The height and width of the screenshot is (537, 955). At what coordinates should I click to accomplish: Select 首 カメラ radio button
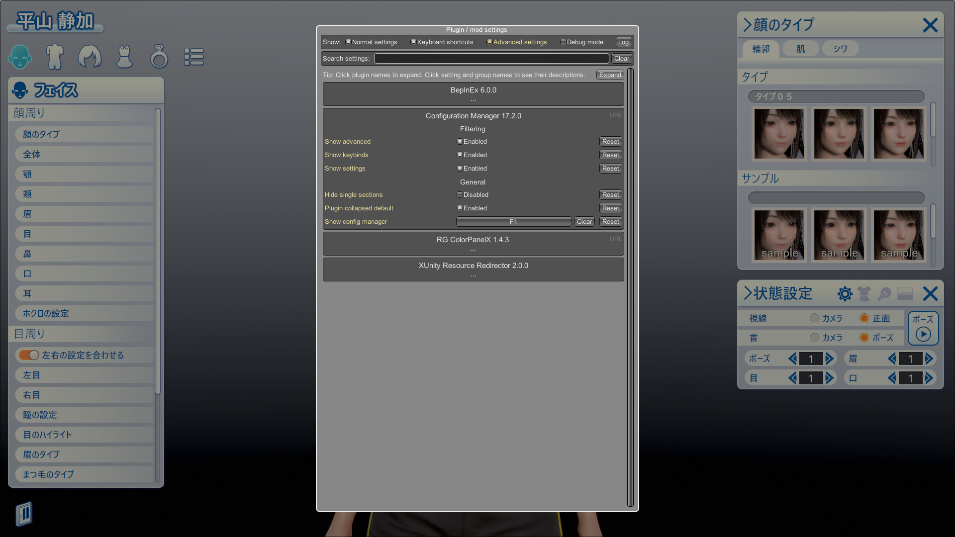pyautogui.click(x=814, y=338)
